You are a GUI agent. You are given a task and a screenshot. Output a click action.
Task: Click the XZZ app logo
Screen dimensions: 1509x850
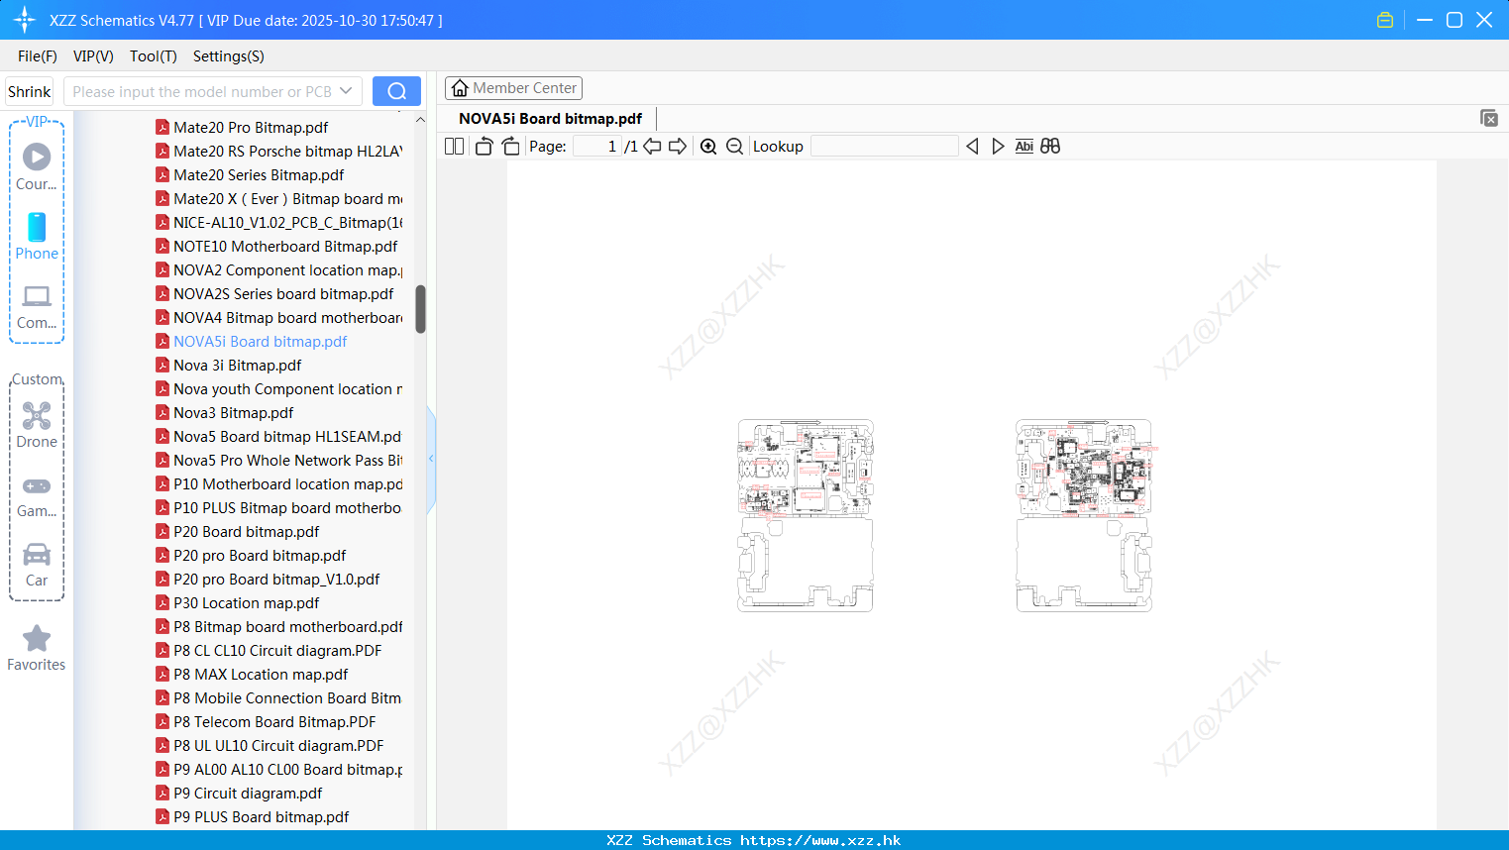(25, 20)
